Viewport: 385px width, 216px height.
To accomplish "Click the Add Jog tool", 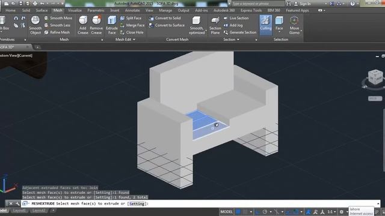I will [233, 25].
